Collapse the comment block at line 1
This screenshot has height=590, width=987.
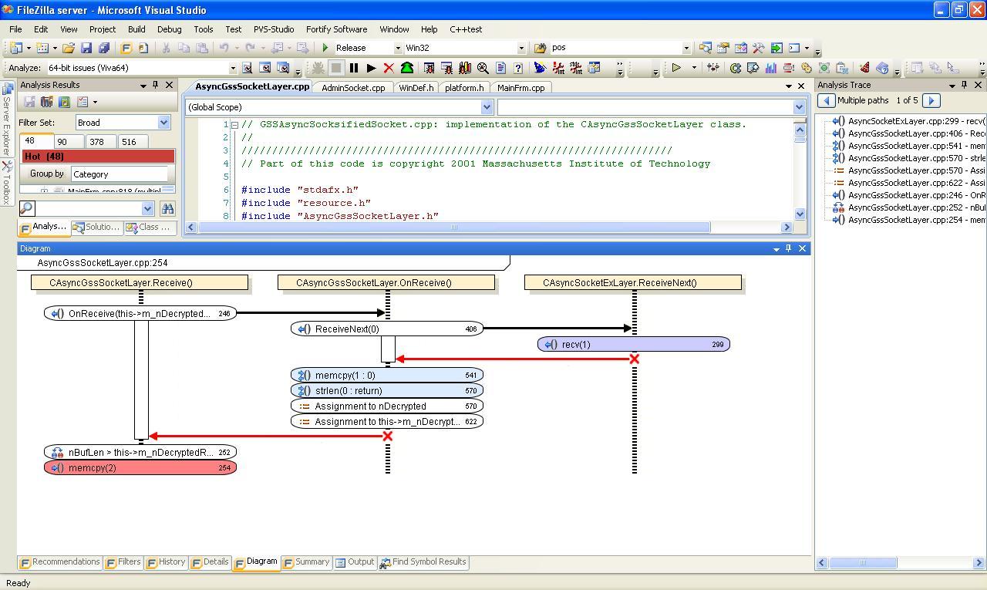click(x=234, y=125)
